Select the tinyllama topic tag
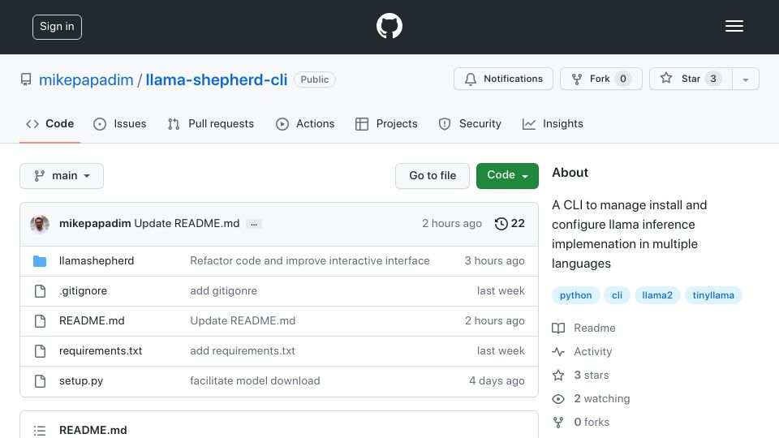 (x=713, y=295)
